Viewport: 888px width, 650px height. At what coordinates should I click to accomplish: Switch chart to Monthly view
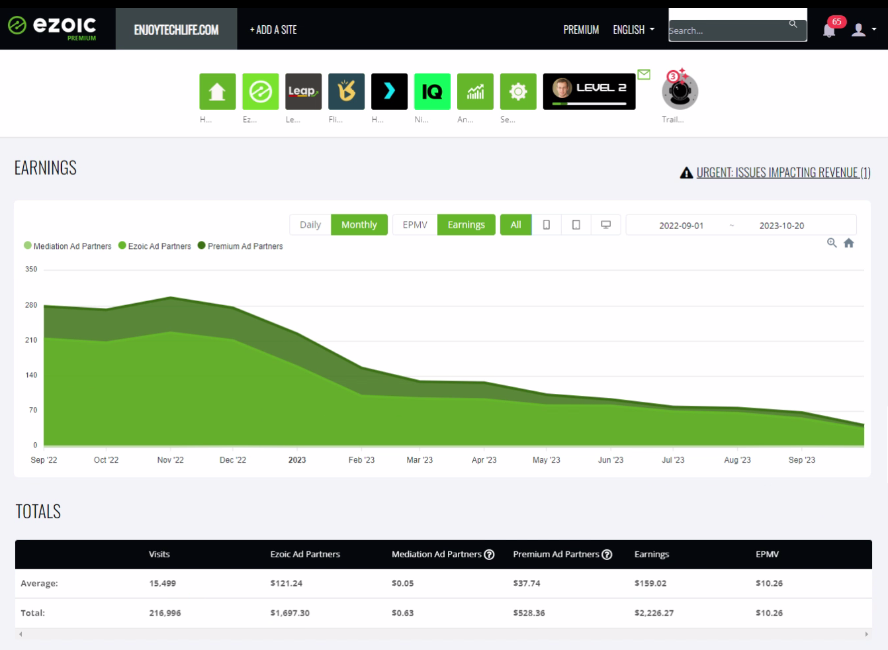coord(359,225)
